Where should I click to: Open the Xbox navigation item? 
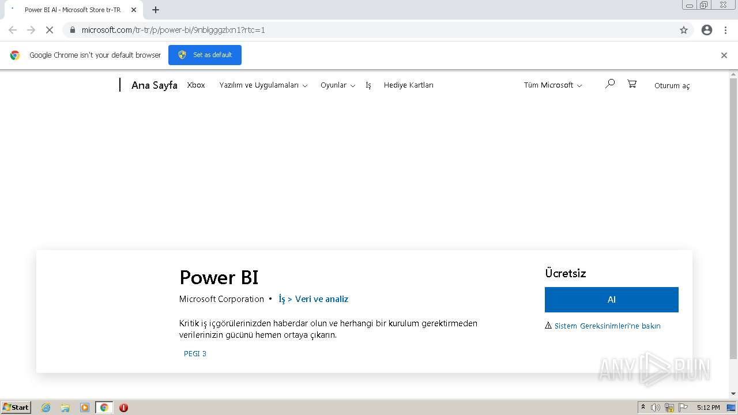pyautogui.click(x=196, y=85)
